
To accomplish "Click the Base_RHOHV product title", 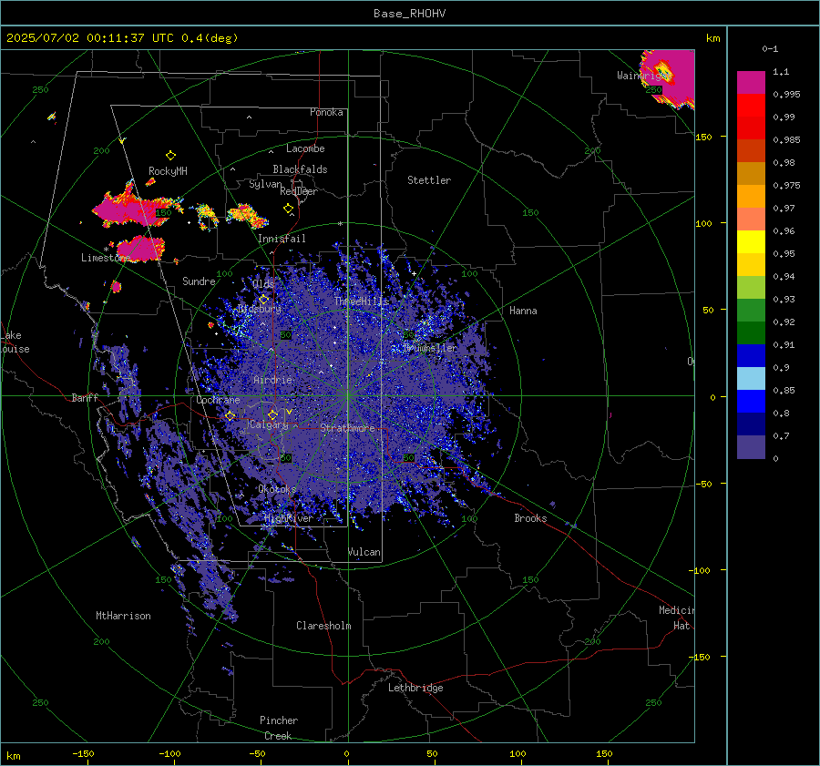I will click(409, 14).
